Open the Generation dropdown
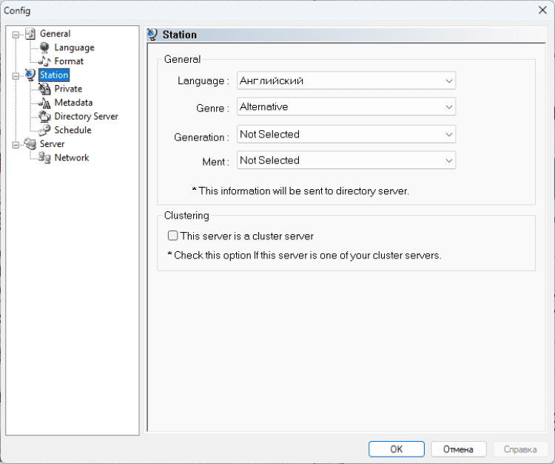The height and width of the screenshot is (464, 555). pyautogui.click(x=346, y=134)
